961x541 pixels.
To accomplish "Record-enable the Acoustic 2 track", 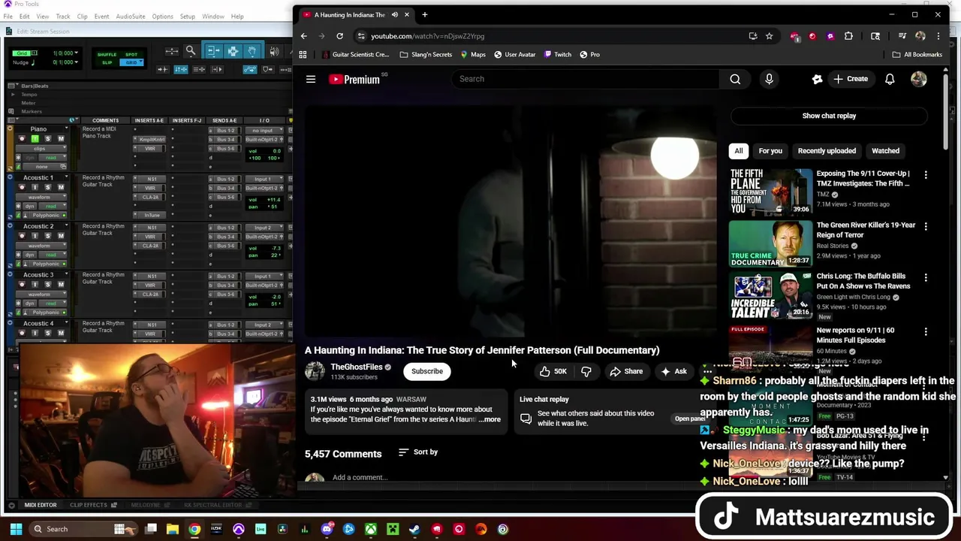I will tap(23, 236).
